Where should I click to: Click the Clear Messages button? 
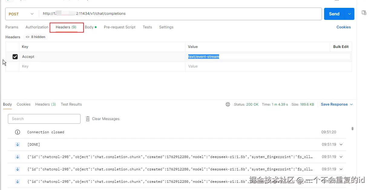[103, 119]
